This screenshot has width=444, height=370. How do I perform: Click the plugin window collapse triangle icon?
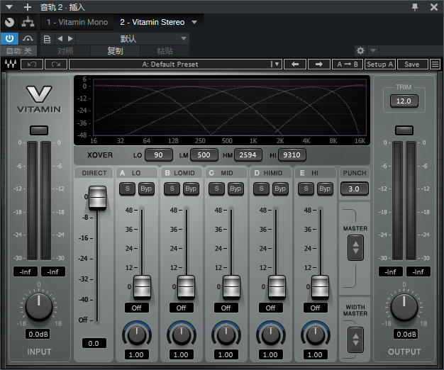click(9, 7)
